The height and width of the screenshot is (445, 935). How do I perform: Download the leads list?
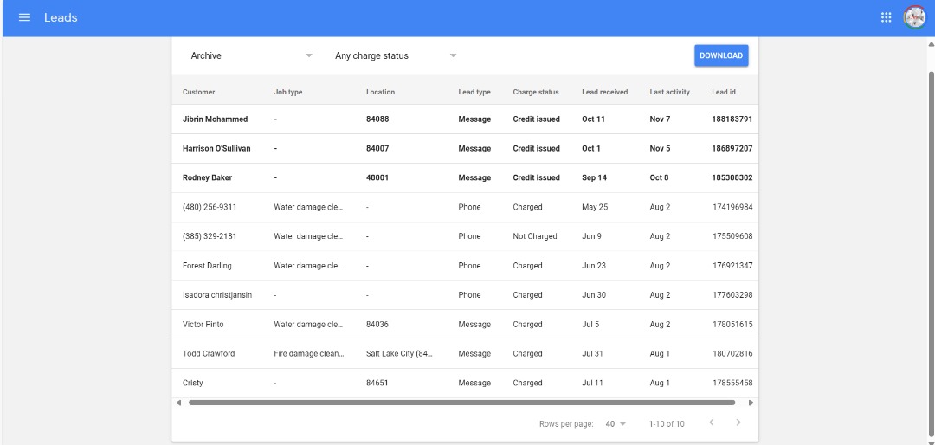pos(720,55)
